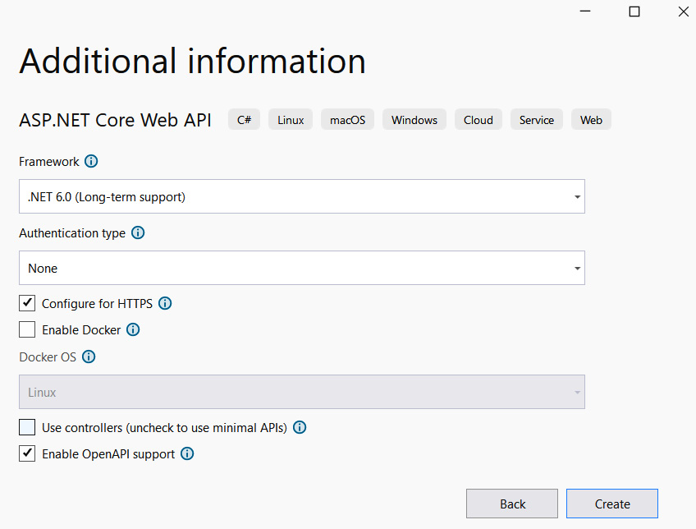Click the disabled Docker OS Linux dropdown
The image size is (696, 529).
(x=302, y=392)
